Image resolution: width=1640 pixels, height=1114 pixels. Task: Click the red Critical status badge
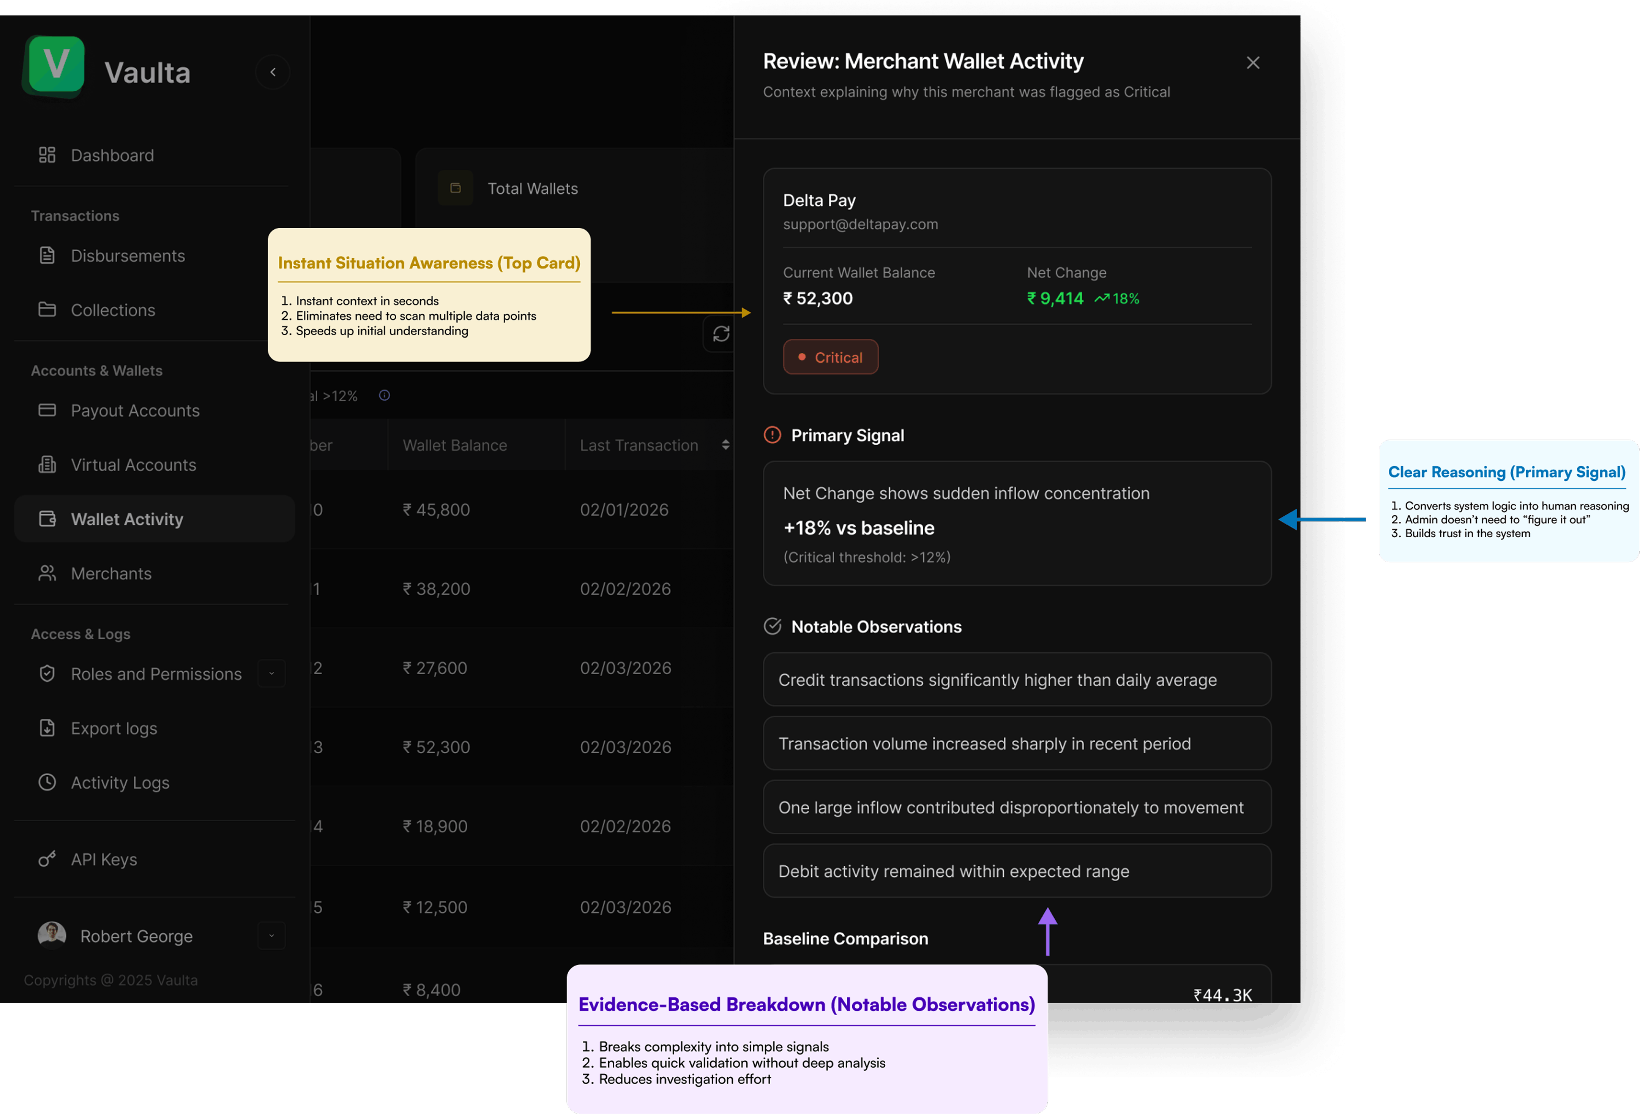830,357
